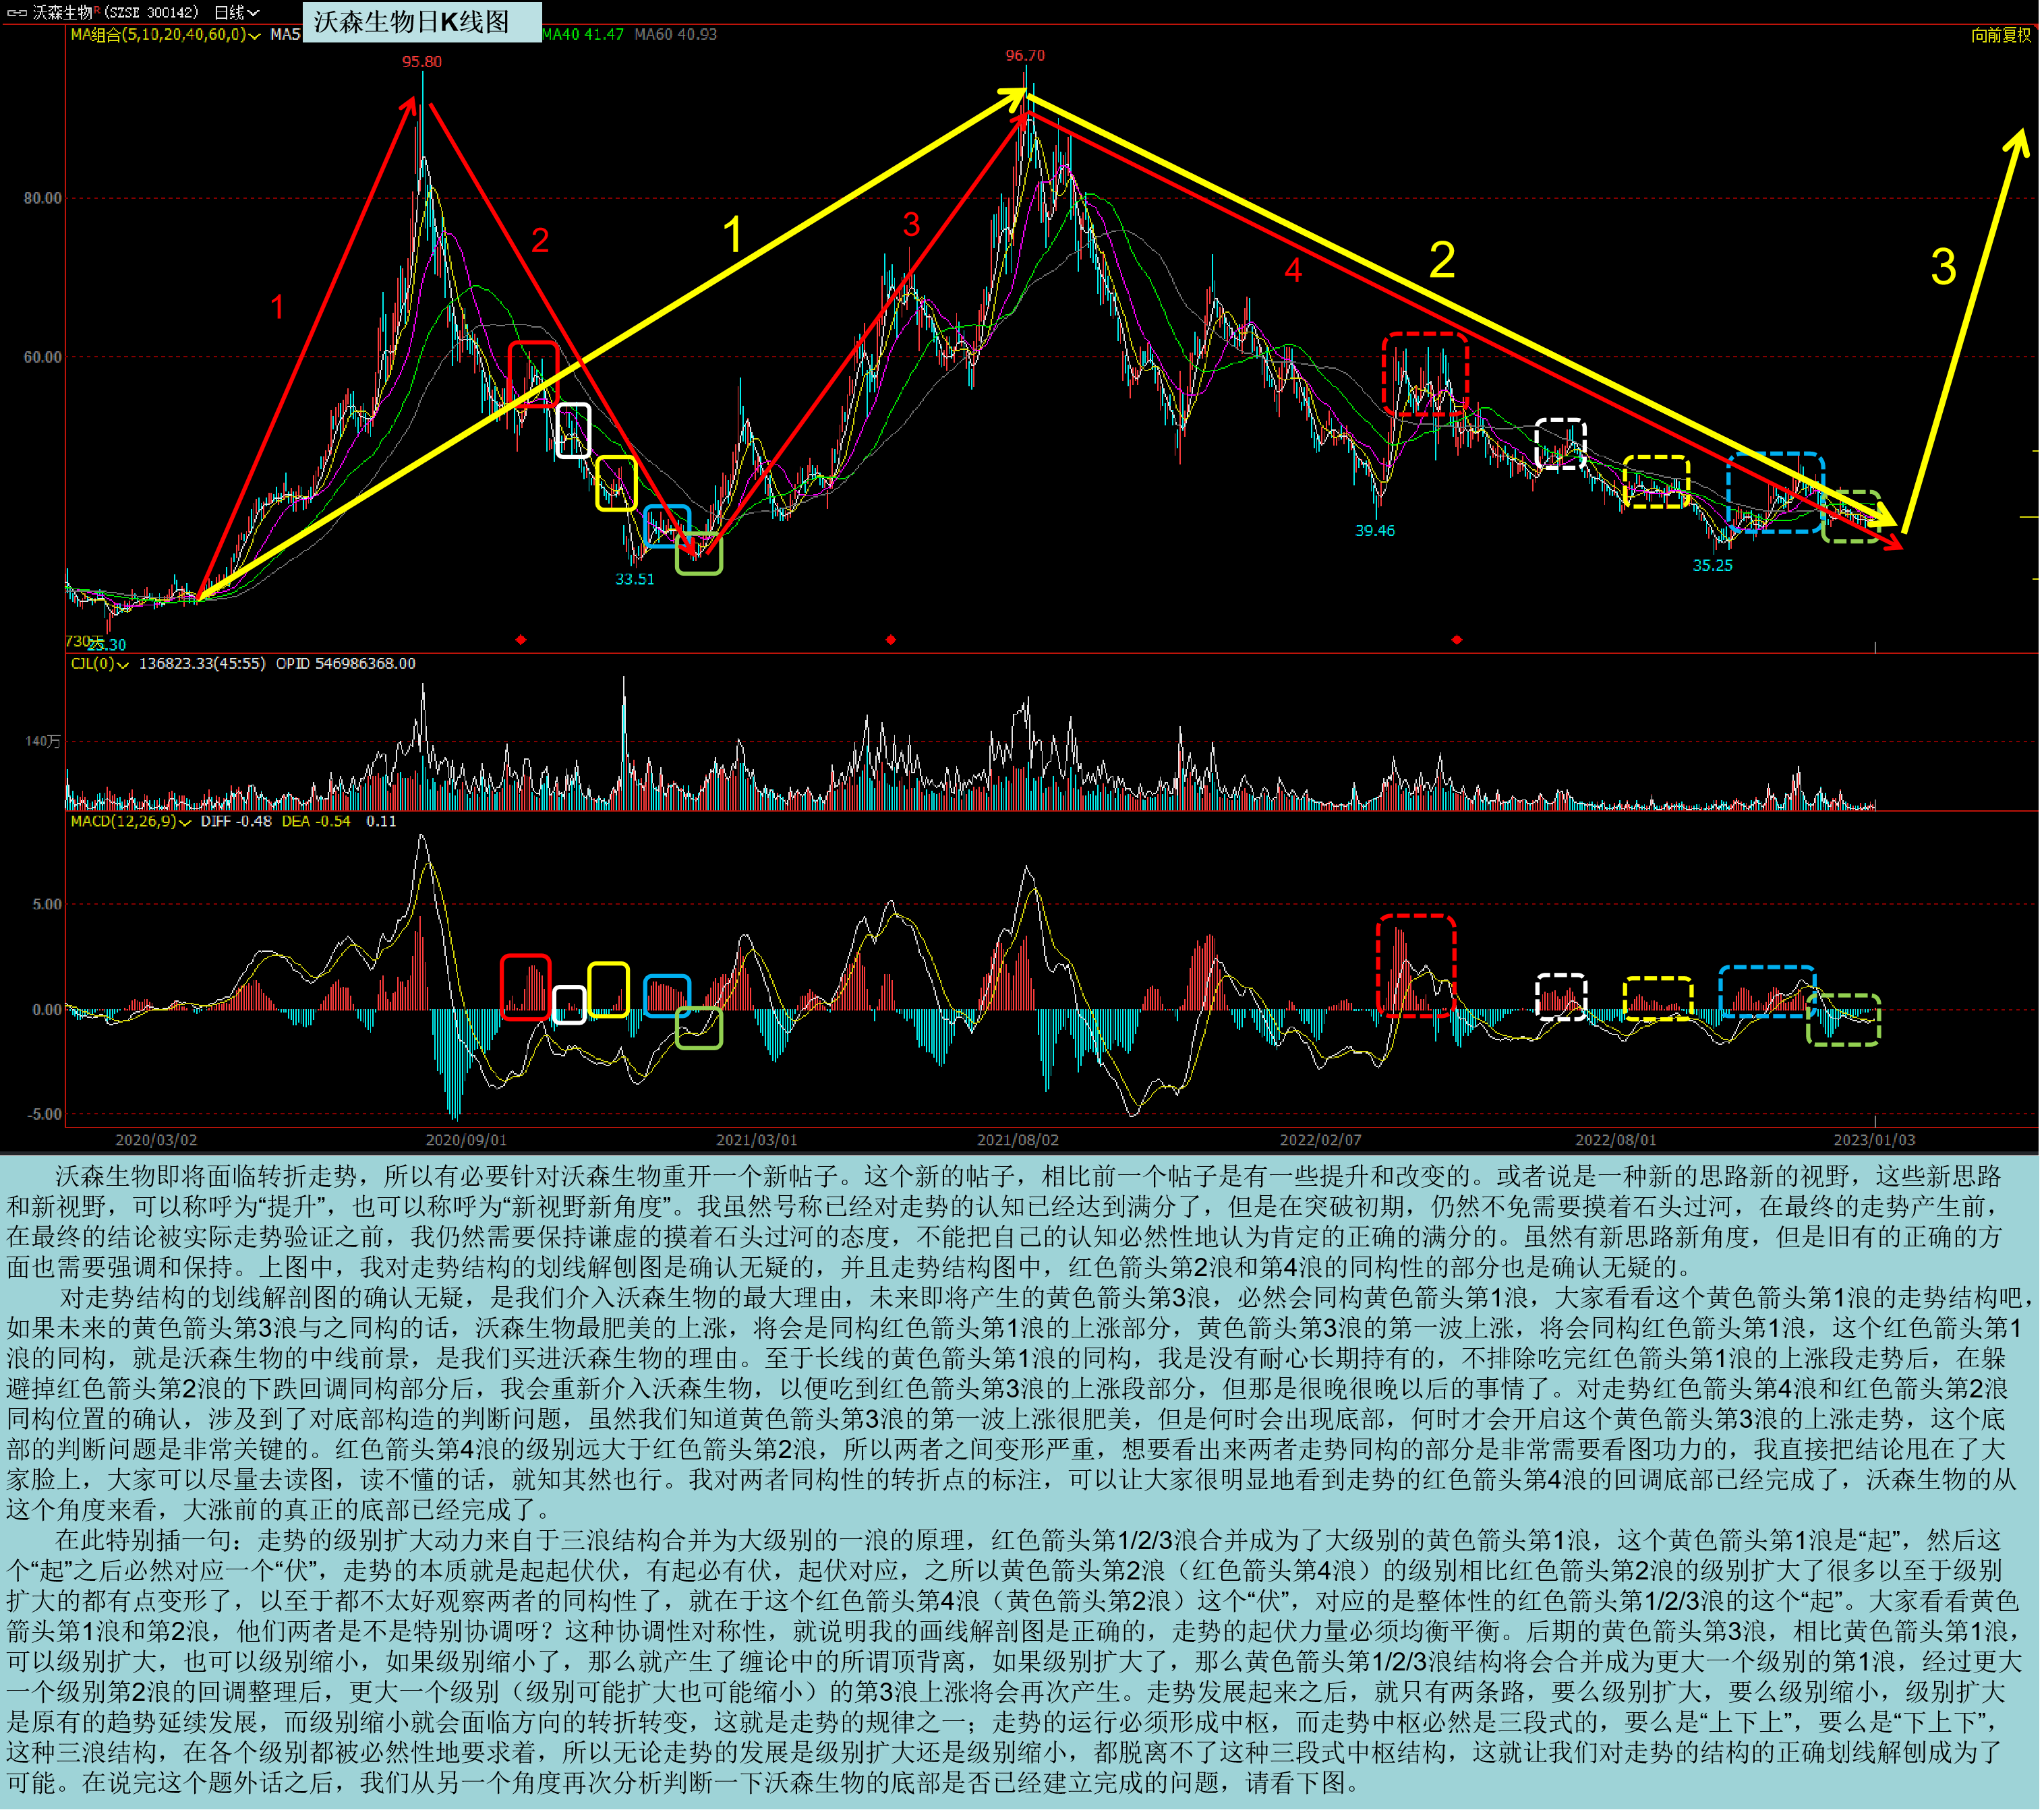The height and width of the screenshot is (1810, 2044).
Task: Click the 33.51 low price label
Action: (x=635, y=580)
